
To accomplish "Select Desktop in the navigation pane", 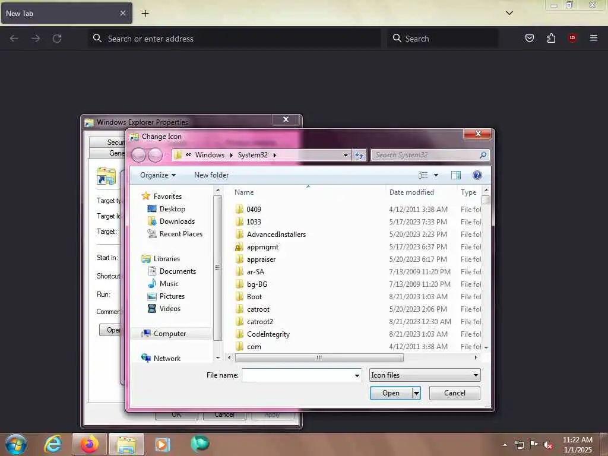I will pos(172,208).
